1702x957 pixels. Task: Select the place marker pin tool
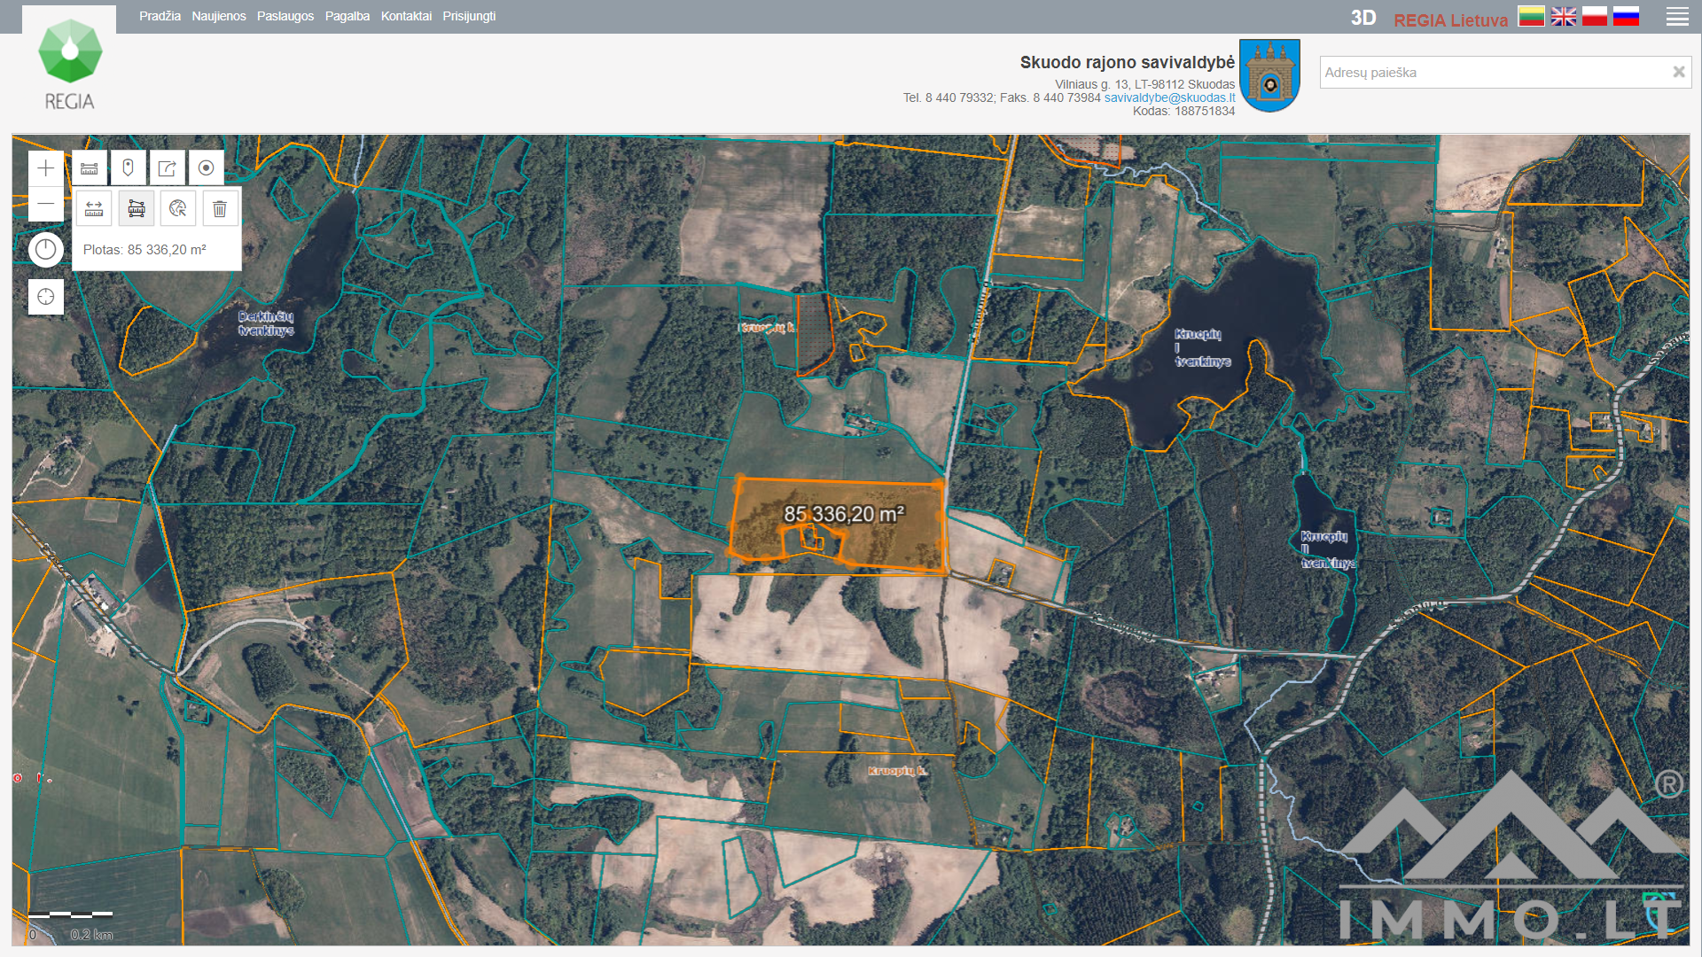(x=129, y=168)
